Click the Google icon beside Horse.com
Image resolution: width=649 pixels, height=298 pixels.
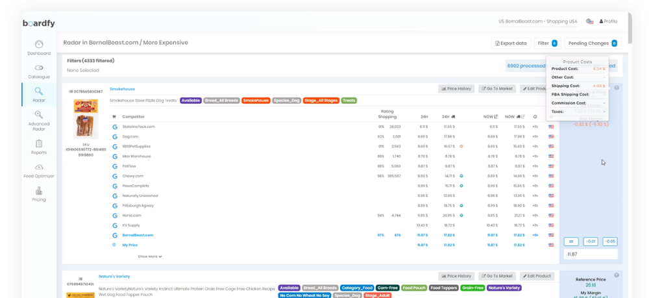[115, 216]
